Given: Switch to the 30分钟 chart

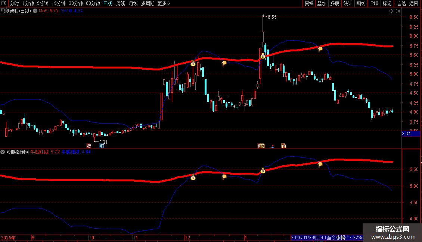Looking at the screenshot, I should 76,3.
